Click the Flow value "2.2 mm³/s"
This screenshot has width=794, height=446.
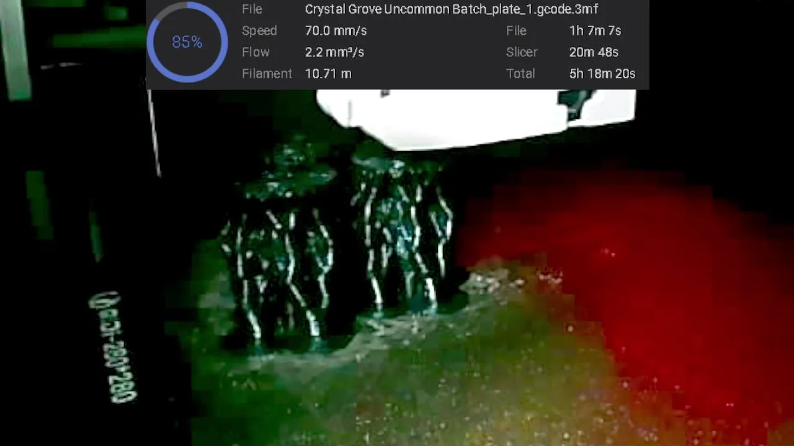point(334,52)
